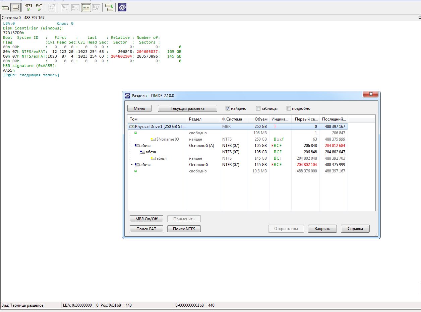Select the active partition table view icon
This screenshot has width=421, height=312.
pos(86,7)
